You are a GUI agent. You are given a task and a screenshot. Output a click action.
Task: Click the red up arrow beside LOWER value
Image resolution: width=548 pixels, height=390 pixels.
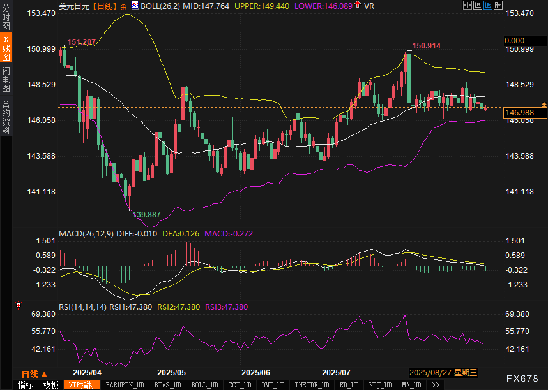(358, 5)
